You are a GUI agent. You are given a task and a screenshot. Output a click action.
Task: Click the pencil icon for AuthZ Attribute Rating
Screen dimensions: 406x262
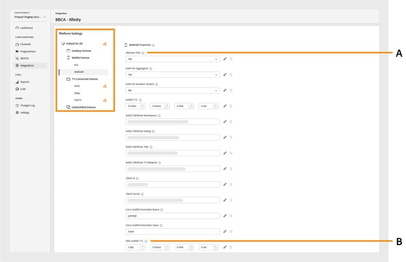point(225,137)
